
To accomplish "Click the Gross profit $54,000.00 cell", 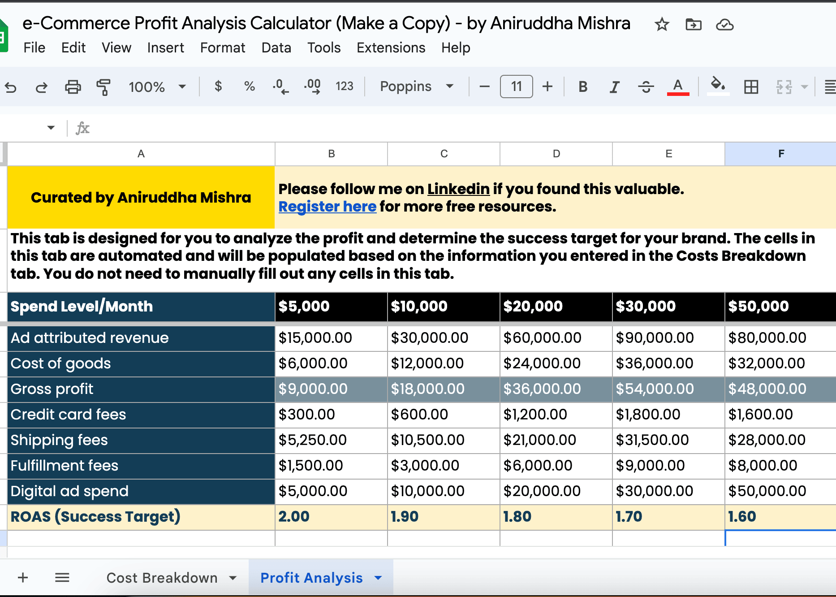I will pyautogui.click(x=669, y=389).
